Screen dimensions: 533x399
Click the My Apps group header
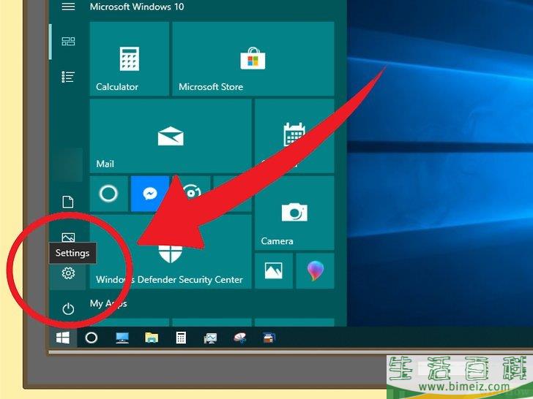tap(108, 303)
